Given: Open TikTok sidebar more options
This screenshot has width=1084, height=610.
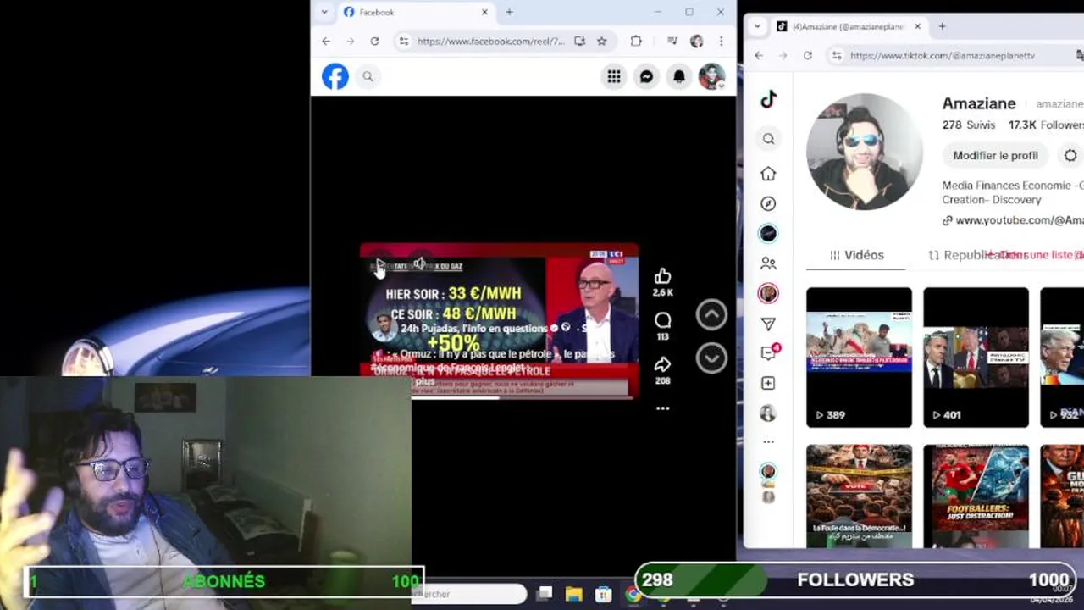Looking at the screenshot, I should (768, 441).
